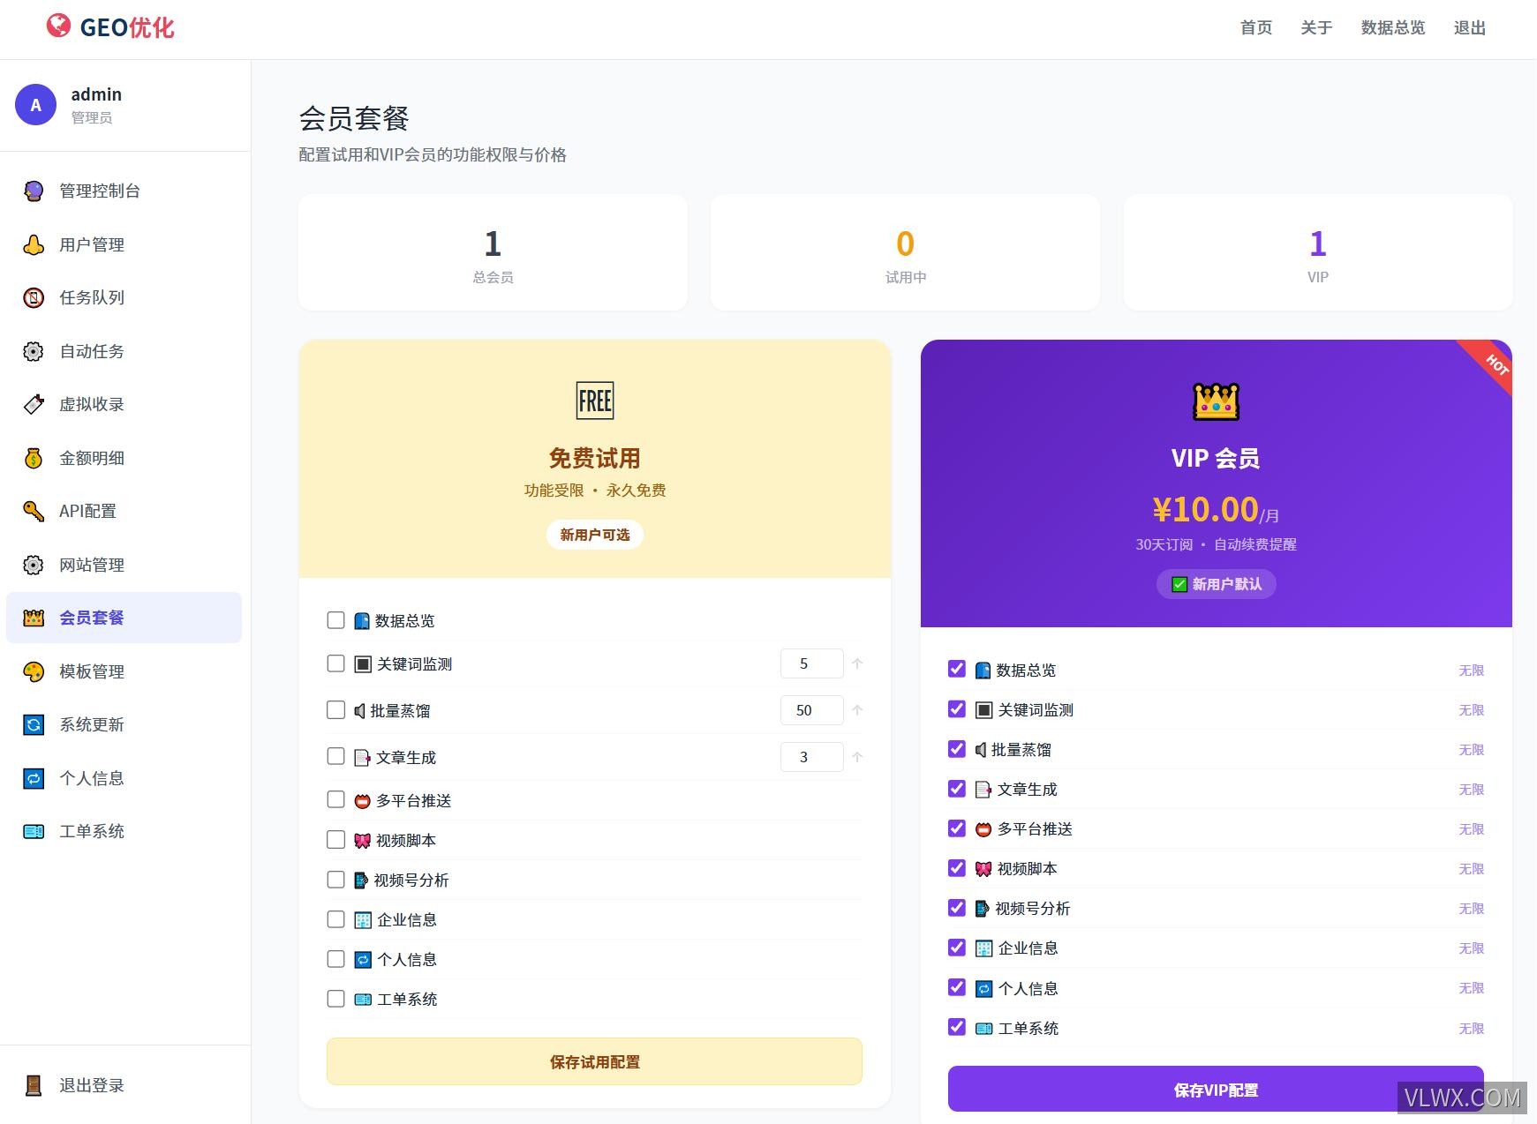Click the 数据总览 icon in free trial list
1537x1124 pixels.
pyautogui.click(x=362, y=621)
